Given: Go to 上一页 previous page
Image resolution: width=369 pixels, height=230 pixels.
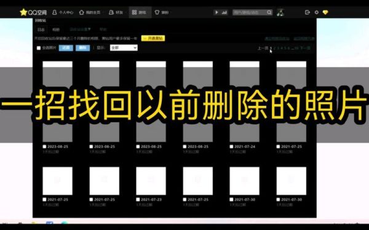Looking at the screenshot, I should [263, 48].
